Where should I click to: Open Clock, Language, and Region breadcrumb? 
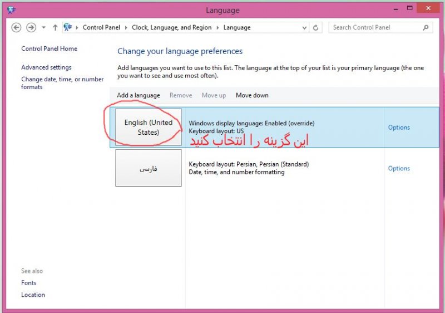(172, 27)
